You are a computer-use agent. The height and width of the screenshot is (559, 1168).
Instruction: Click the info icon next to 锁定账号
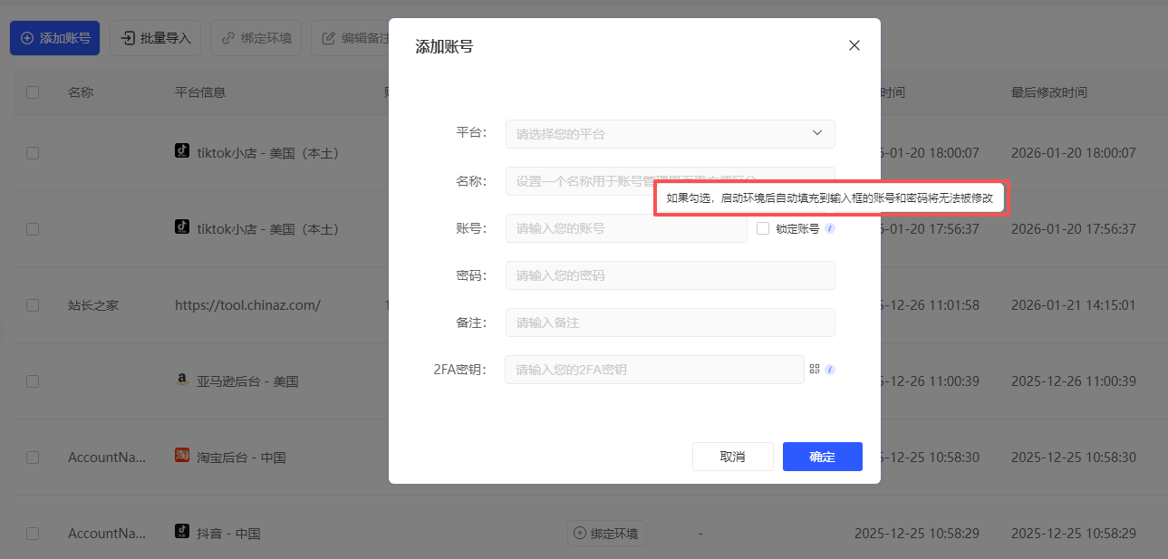click(x=830, y=228)
